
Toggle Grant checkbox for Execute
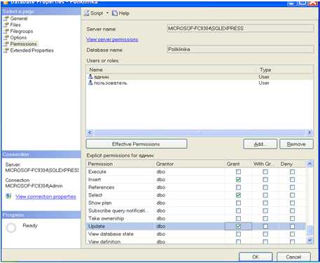[x=238, y=172]
